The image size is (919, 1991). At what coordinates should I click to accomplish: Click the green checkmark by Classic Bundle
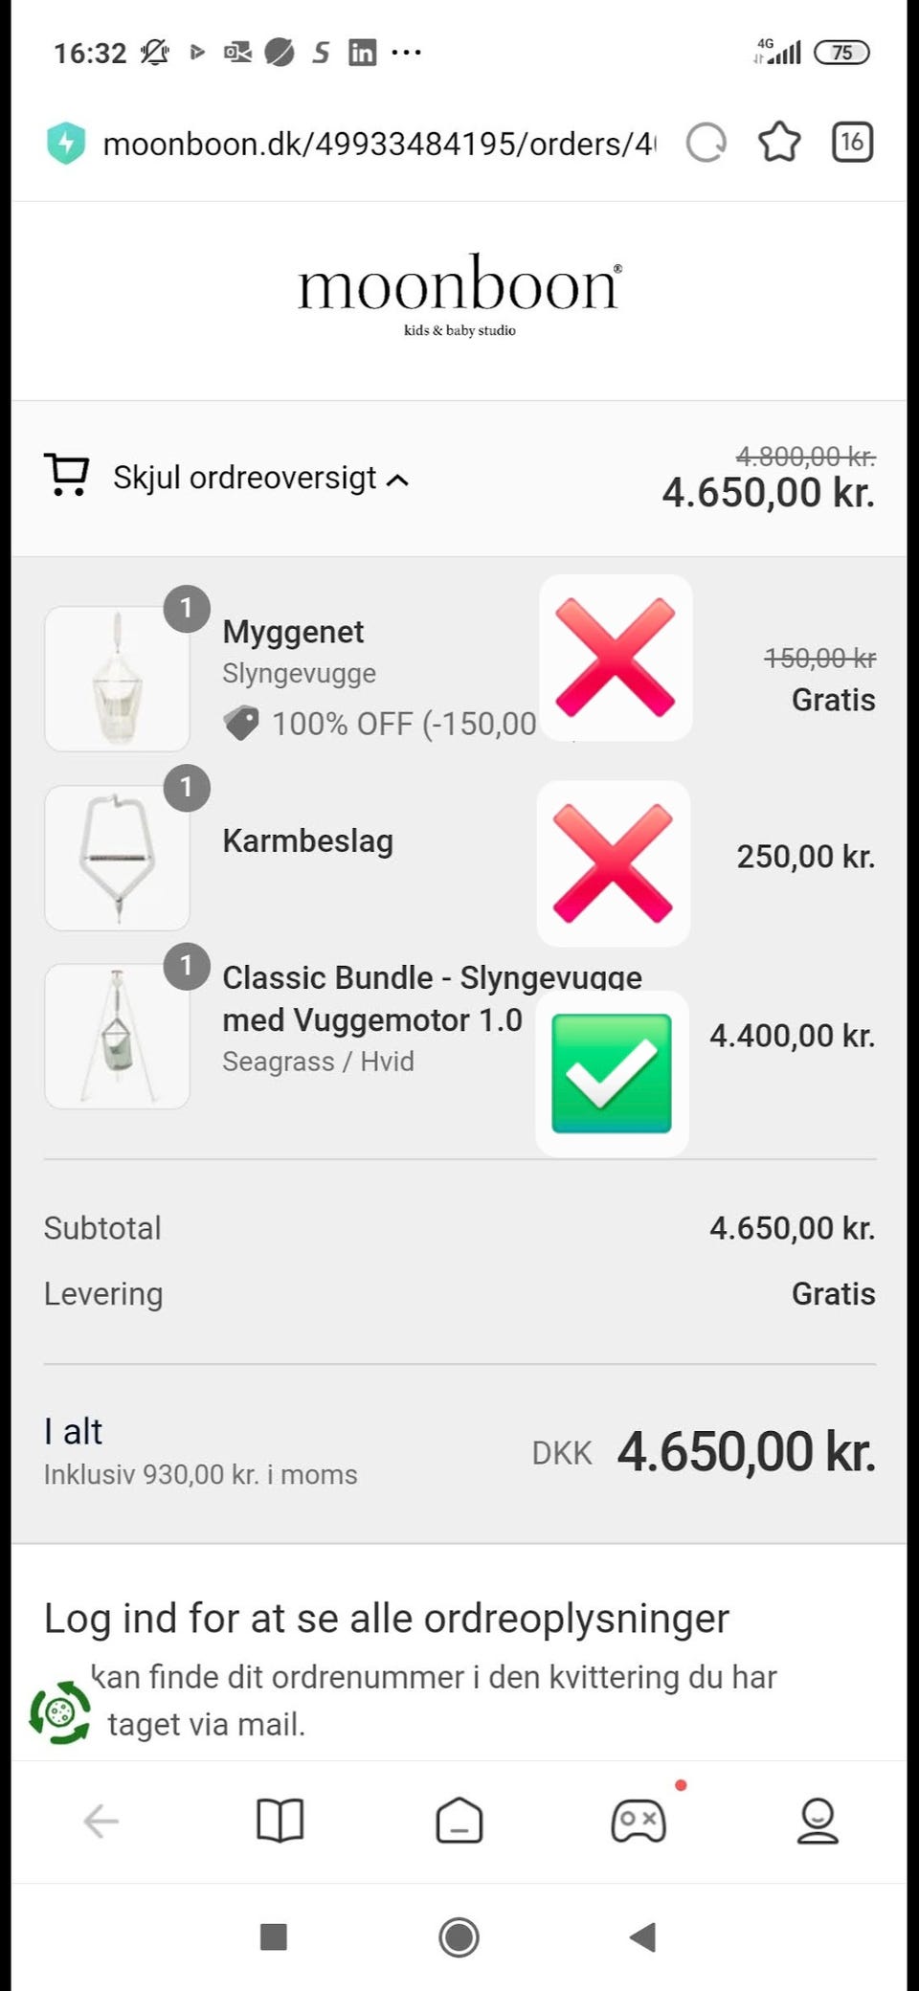coord(612,1073)
